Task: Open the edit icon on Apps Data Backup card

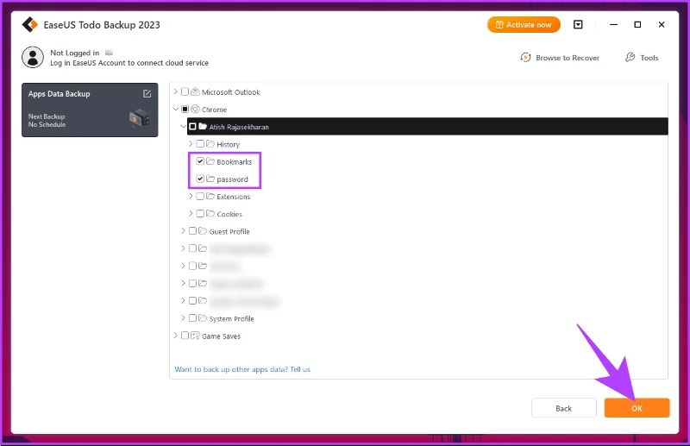Action: click(147, 94)
